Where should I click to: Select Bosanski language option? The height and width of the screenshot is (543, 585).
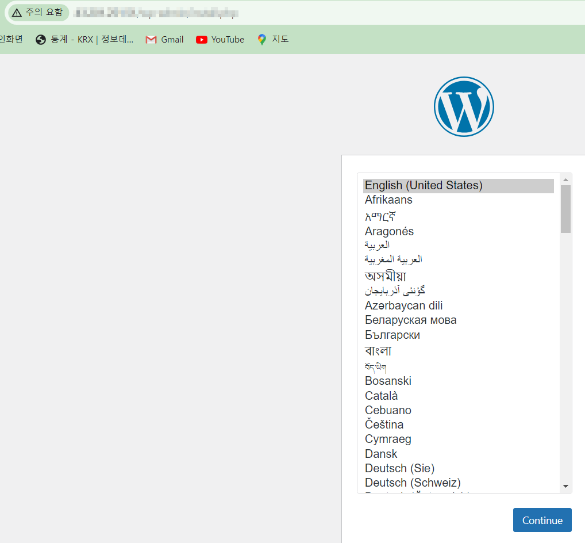click(458, 381)
